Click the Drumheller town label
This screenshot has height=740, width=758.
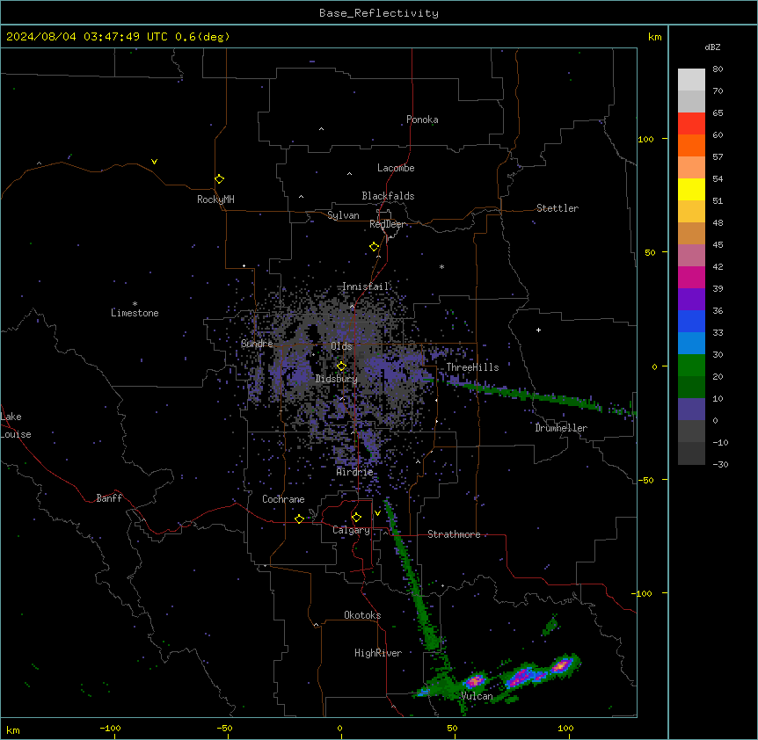click(x=561, y=428)
